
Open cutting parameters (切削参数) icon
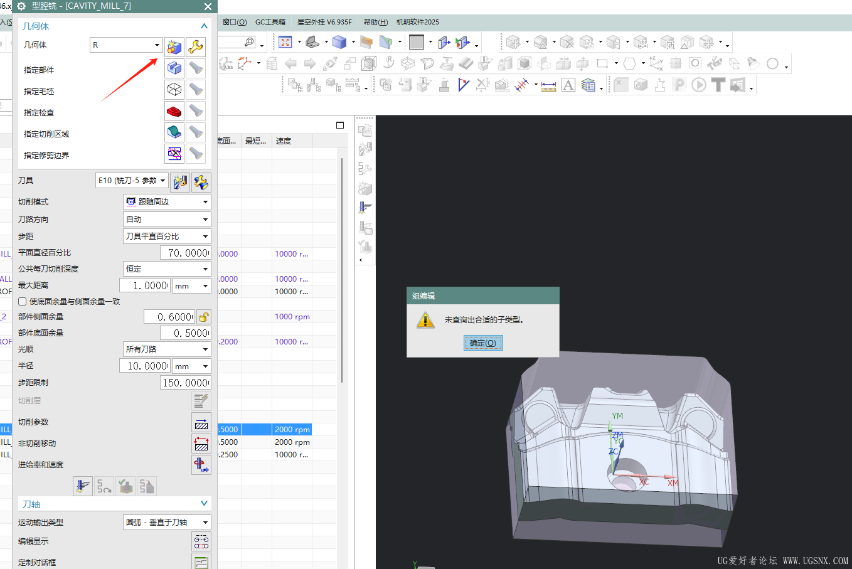(x=201, y=423)
